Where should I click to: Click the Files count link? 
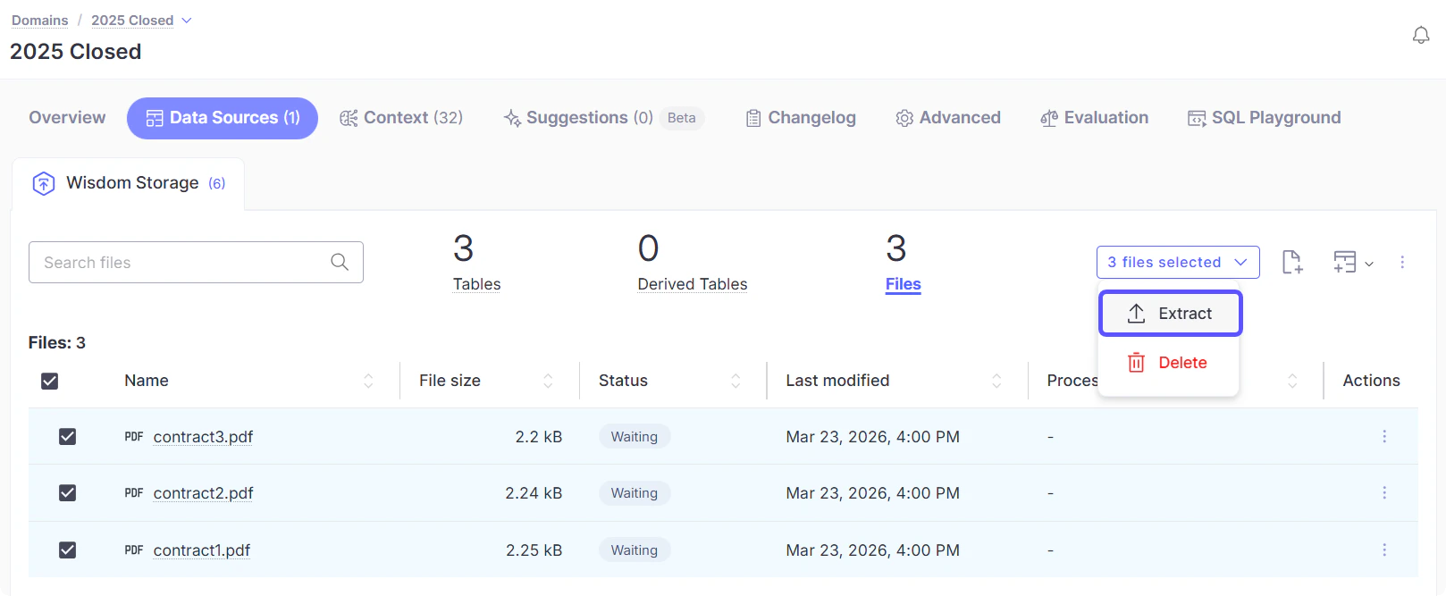tap(903, 284)
